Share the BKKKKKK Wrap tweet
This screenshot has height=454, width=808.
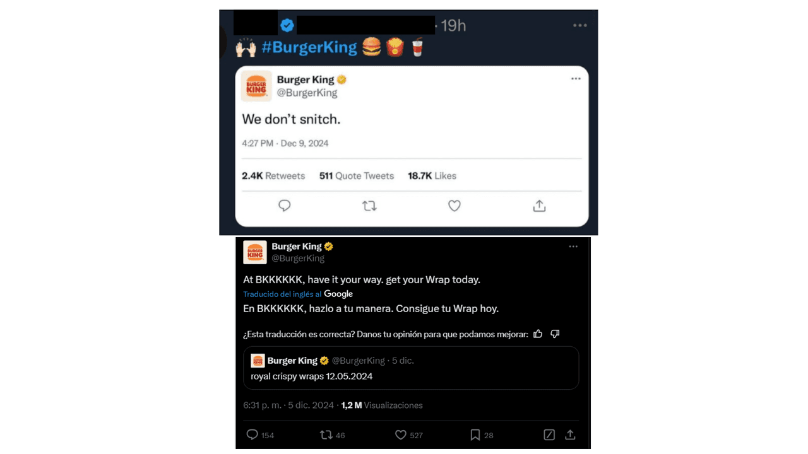(x=570, y=434)
